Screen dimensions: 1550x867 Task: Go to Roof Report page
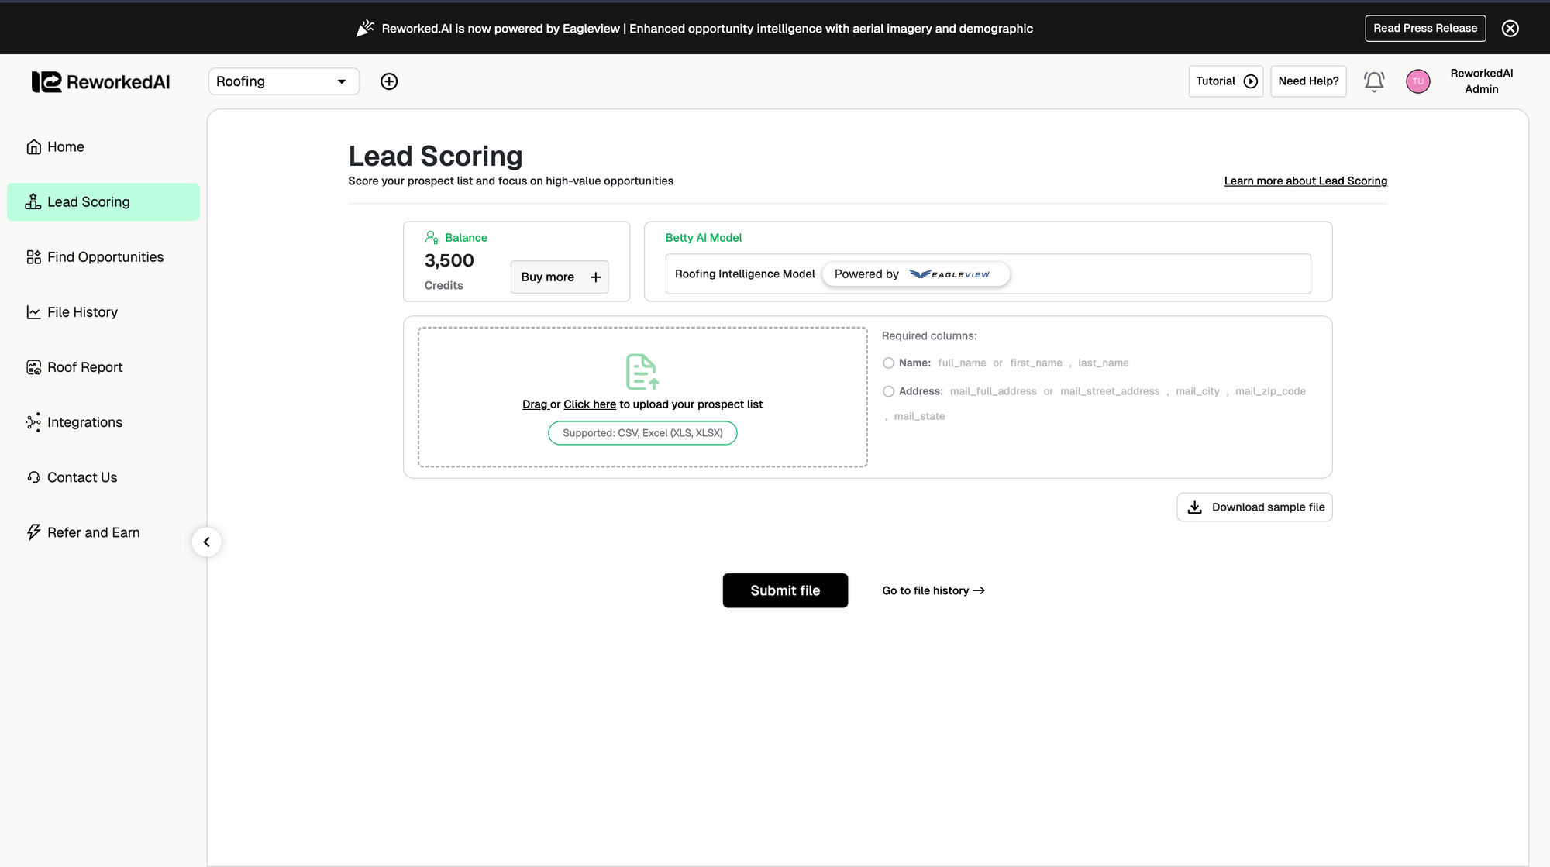click(x=84, y=367)
